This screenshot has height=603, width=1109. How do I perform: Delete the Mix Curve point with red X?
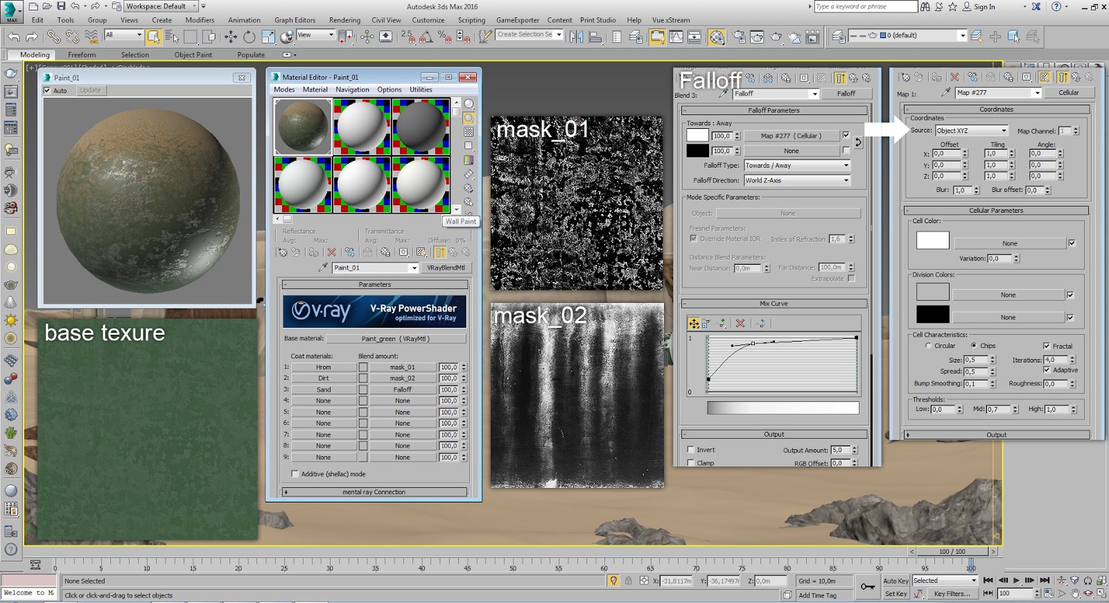(740, 323)
